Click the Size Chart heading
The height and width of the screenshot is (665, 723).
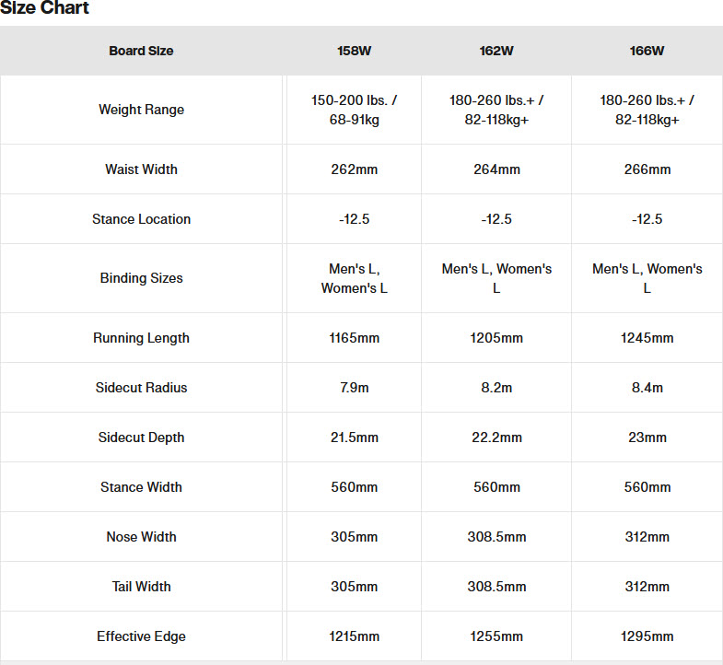click(44, 7)
